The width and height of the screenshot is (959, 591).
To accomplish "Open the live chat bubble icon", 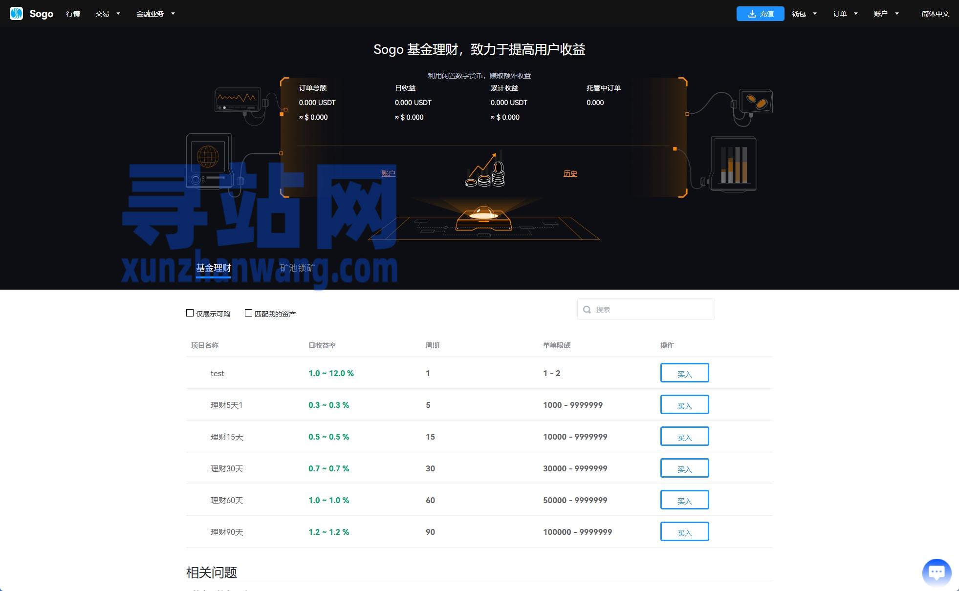I will (937, 572).
